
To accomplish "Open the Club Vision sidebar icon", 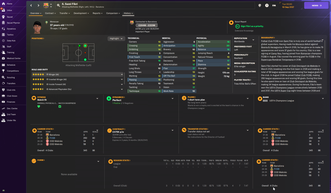I will 3,96.
